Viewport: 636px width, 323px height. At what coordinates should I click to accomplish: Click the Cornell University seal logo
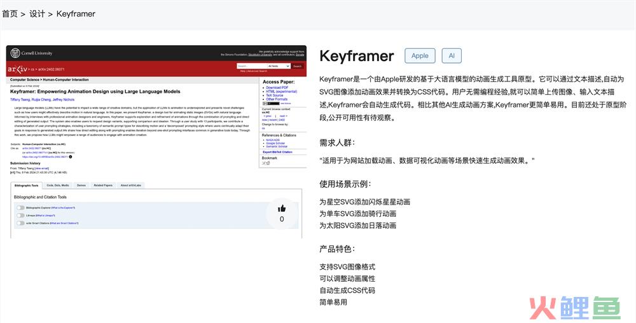15,53
